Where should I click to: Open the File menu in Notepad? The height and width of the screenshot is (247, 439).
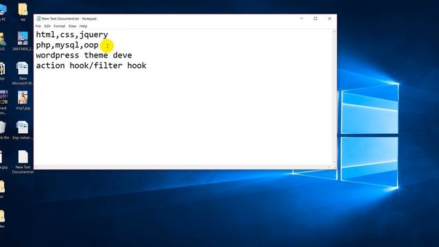pyautogui.click(x=38, y=26)
